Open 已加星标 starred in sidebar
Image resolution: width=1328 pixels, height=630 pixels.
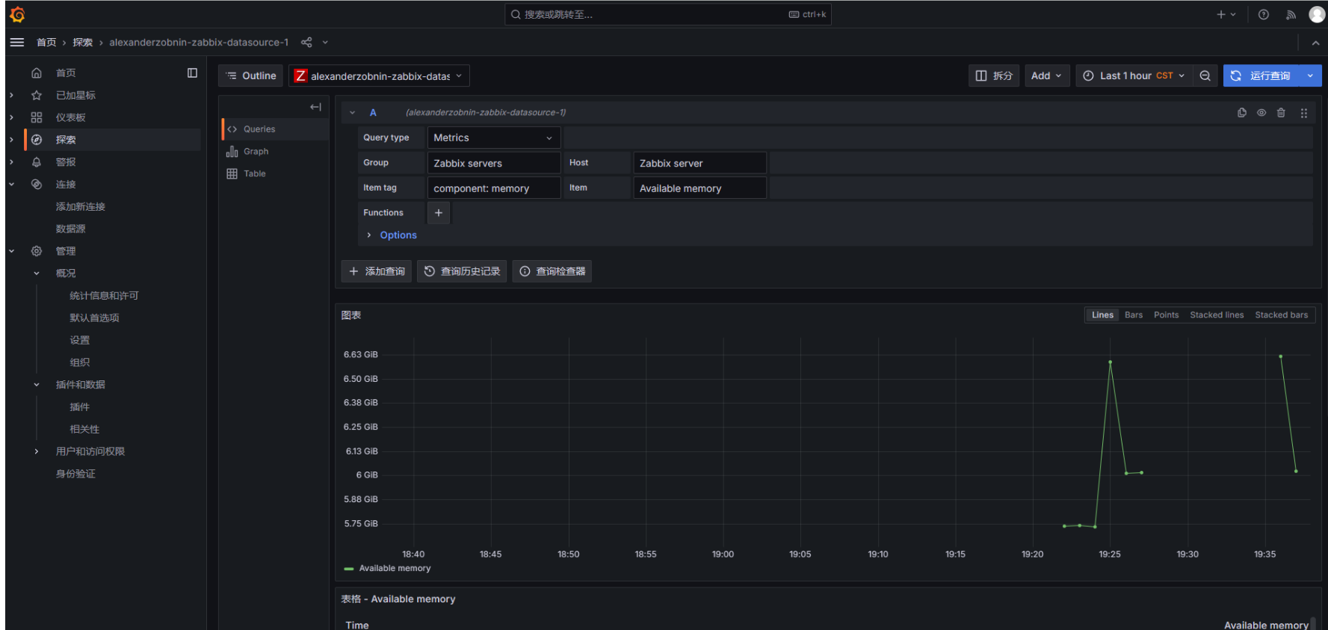pyautogui.click(x=75, y=95)
